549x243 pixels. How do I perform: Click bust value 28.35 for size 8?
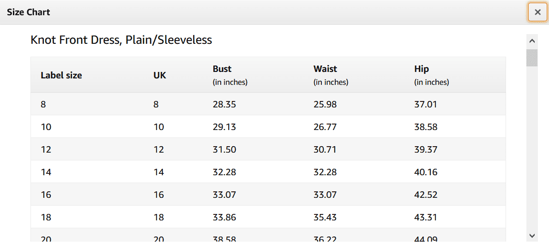[224, 105]
